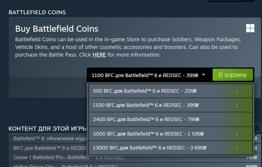This screenshot has height=167, width=262.
Task: Click the colon marker on 500 BFC row
Action: 237,91
